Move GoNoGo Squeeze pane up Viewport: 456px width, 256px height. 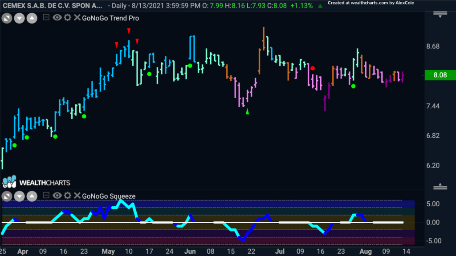coord(32,196)
